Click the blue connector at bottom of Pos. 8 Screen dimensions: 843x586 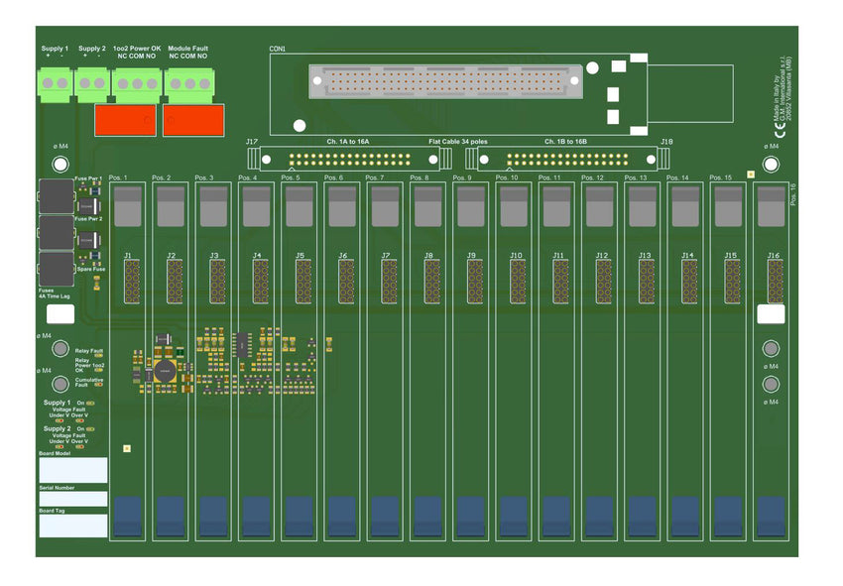tap(427, 518)
